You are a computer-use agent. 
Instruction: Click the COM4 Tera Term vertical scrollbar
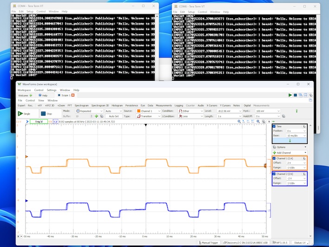(x=157, y=47)
